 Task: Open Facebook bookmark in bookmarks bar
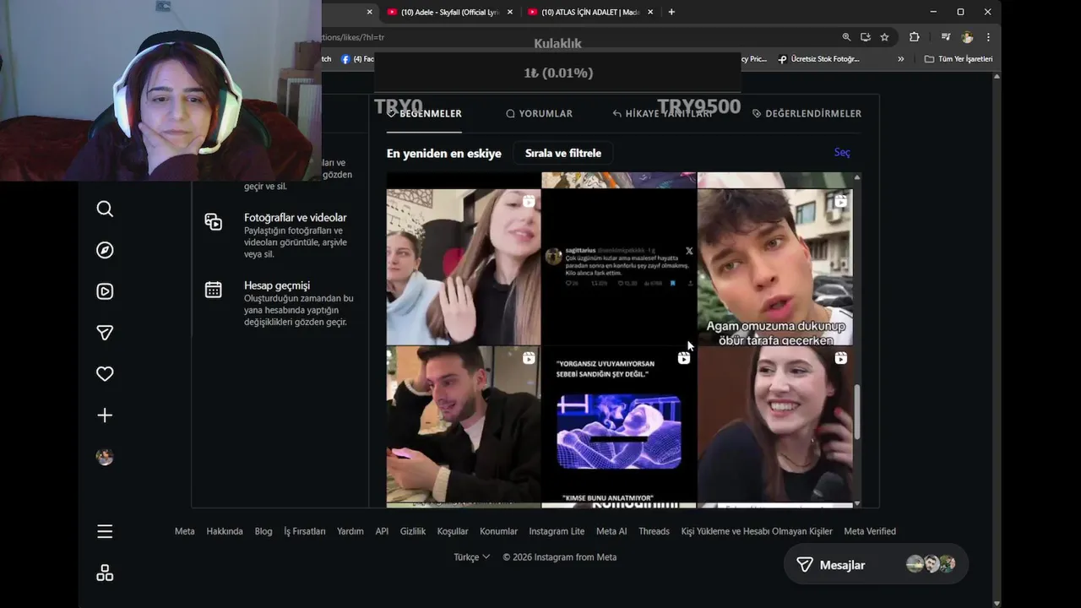[357, 59]
